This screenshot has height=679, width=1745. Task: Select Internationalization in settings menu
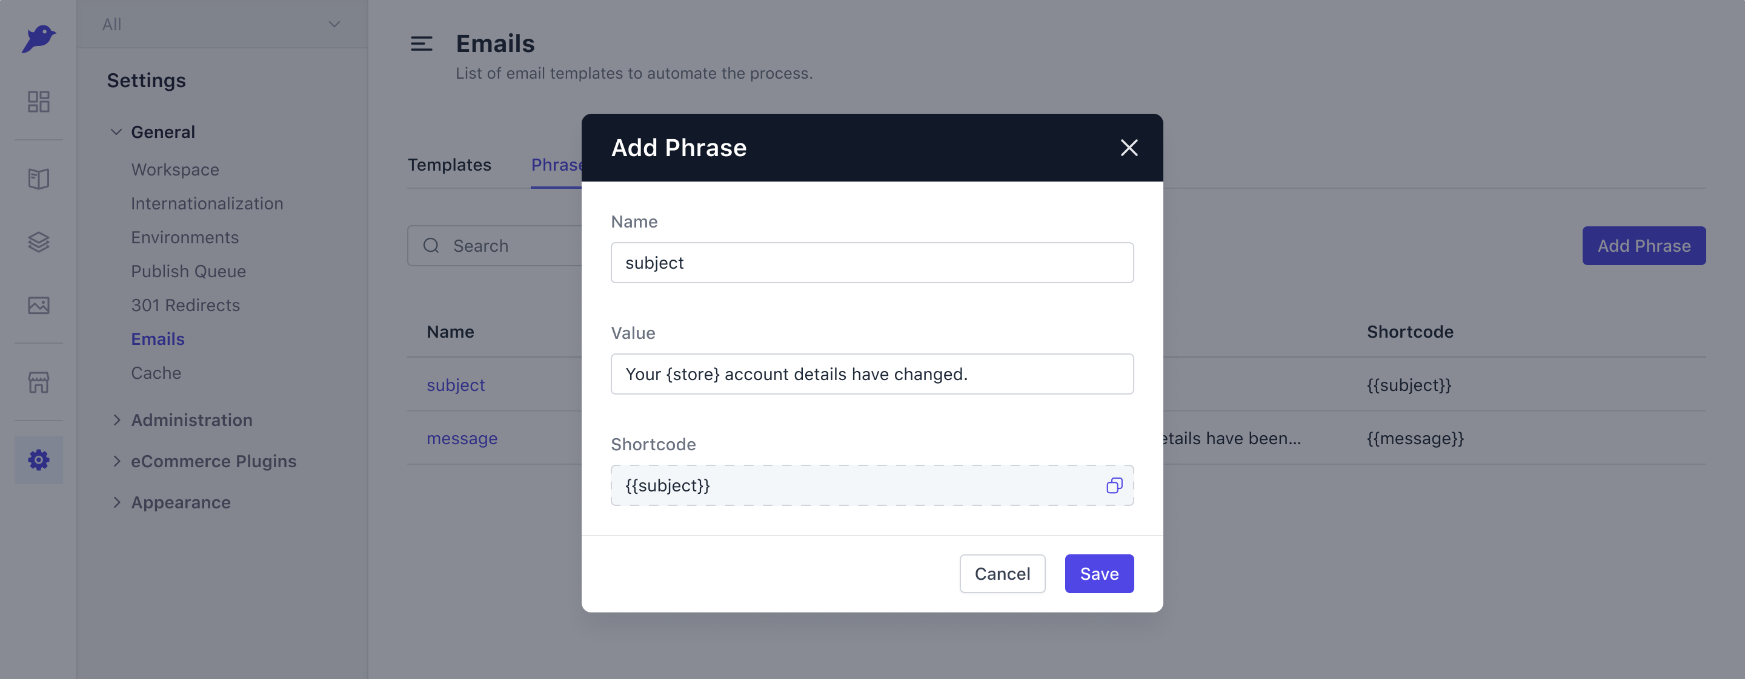[x=207, y=203]
